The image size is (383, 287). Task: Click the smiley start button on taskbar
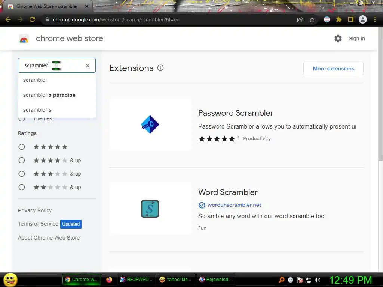10,280
